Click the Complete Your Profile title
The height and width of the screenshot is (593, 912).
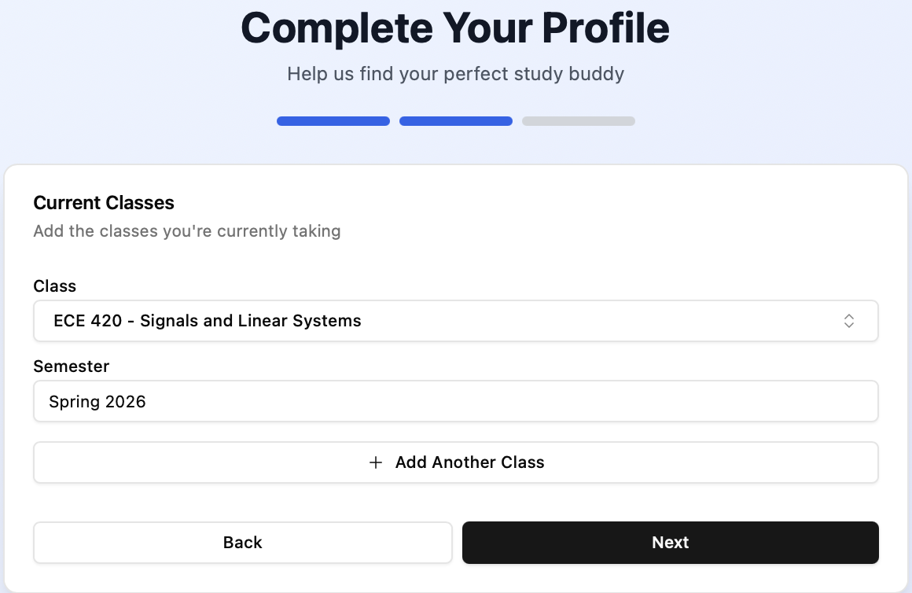455,28
